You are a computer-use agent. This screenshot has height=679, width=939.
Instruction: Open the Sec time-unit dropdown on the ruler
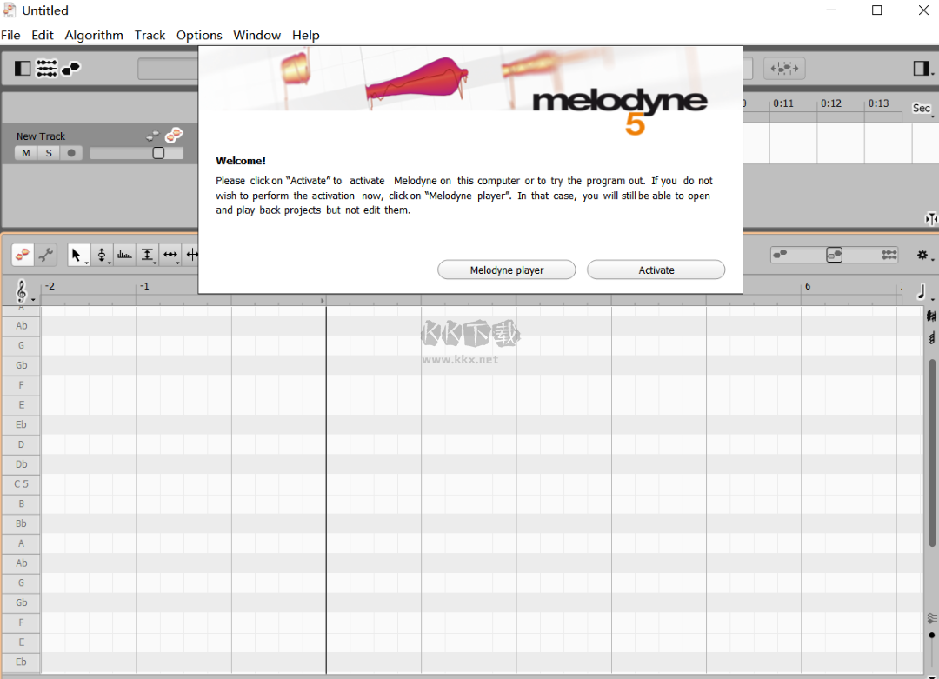(x=921, y=108)
